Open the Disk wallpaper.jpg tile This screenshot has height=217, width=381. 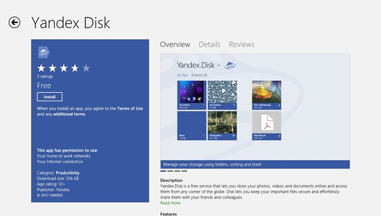267,95
